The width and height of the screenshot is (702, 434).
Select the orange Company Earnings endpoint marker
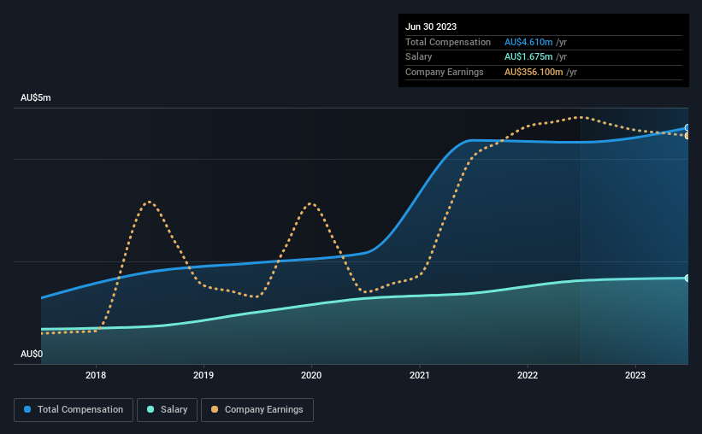pyautogui.click(x=687, y=136)
